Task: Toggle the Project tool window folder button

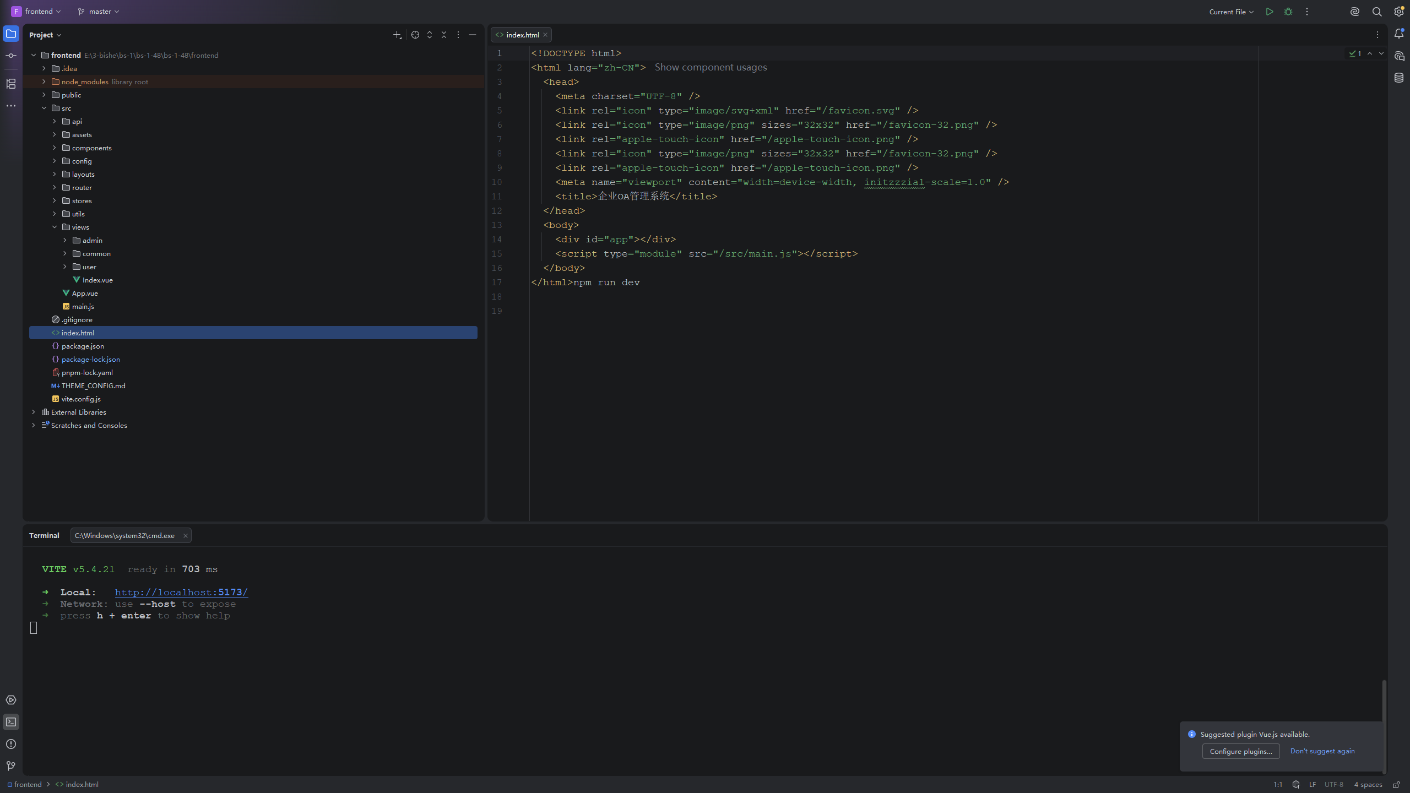Action: point(11,34)
